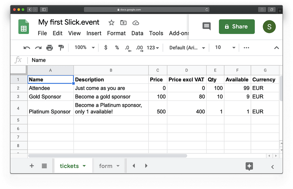Open the Data menu
Image resolution: width=293 pixels, height=189 pixels.
pos(137,33)
